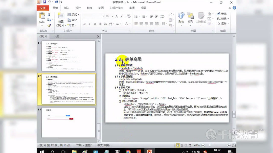This screenshot has width=273, height=153.
Task: Click the New Slide (新建幻灯片) icon
Action: click(61, 18)
